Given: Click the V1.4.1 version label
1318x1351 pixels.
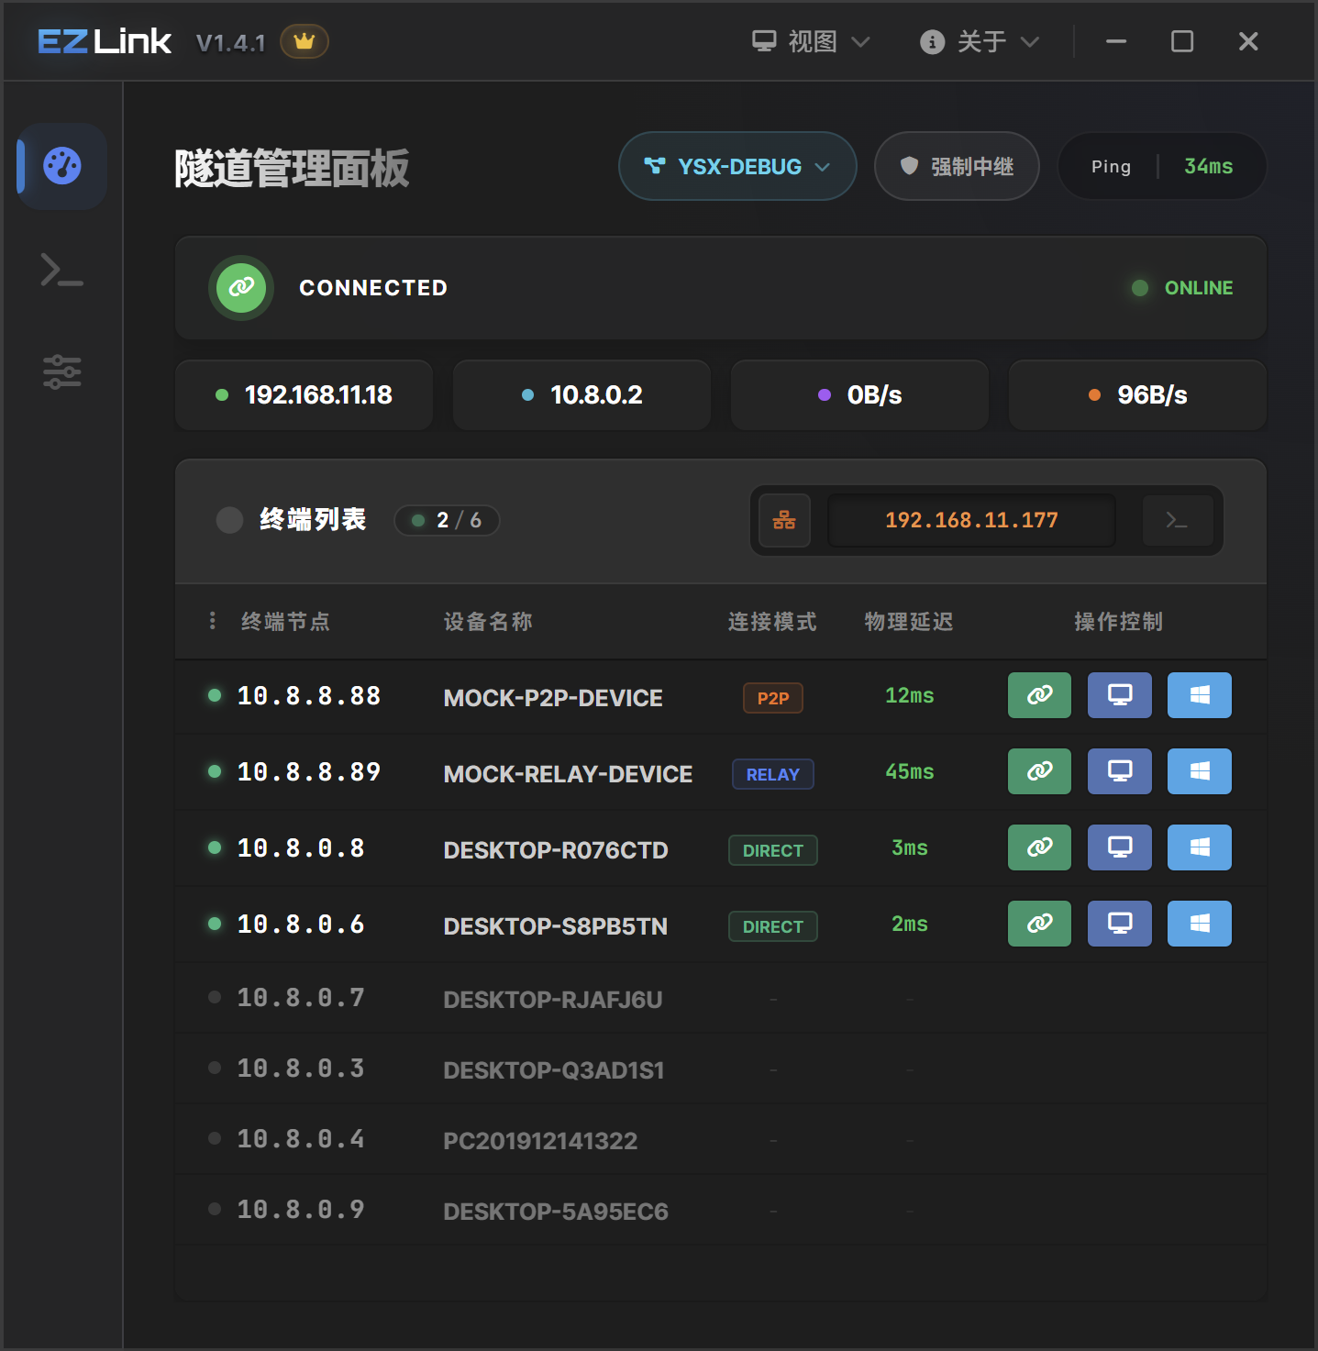Looking at the screenshot, I should point(231,42).
